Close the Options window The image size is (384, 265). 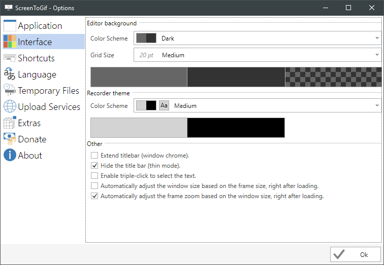[371, 8]
